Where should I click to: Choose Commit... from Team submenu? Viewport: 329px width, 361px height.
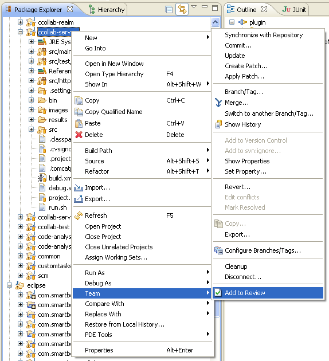[x=238, y=45]
